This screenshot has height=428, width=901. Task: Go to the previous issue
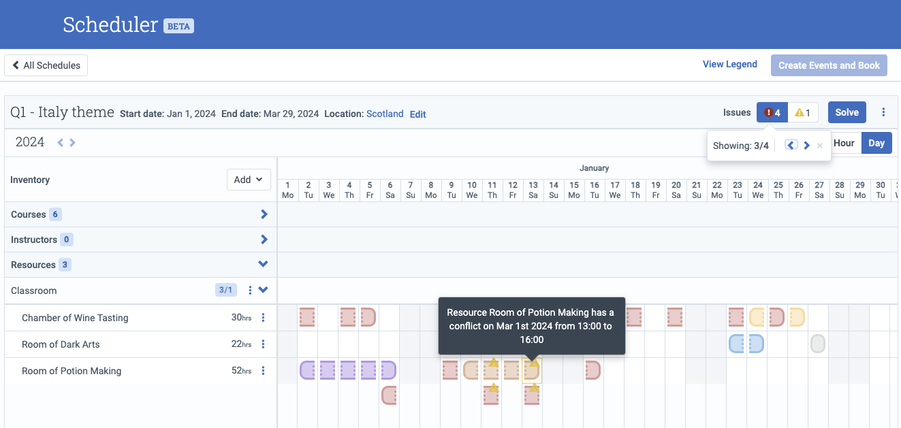click(791, 145)
